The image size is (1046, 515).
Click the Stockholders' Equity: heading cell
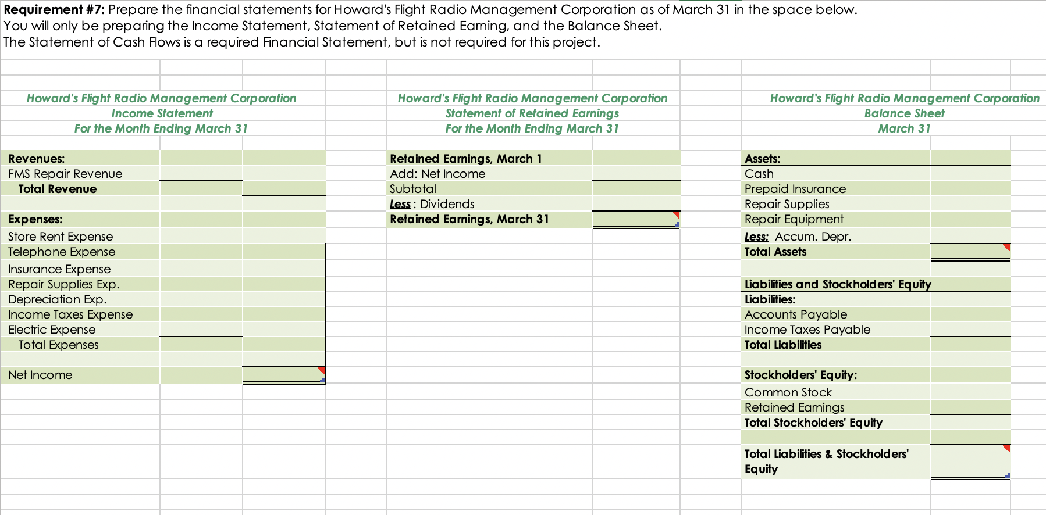pyautogui.click(x=836, y=375)
